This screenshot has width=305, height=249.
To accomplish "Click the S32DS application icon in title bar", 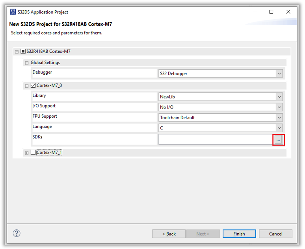I will 13,12.
